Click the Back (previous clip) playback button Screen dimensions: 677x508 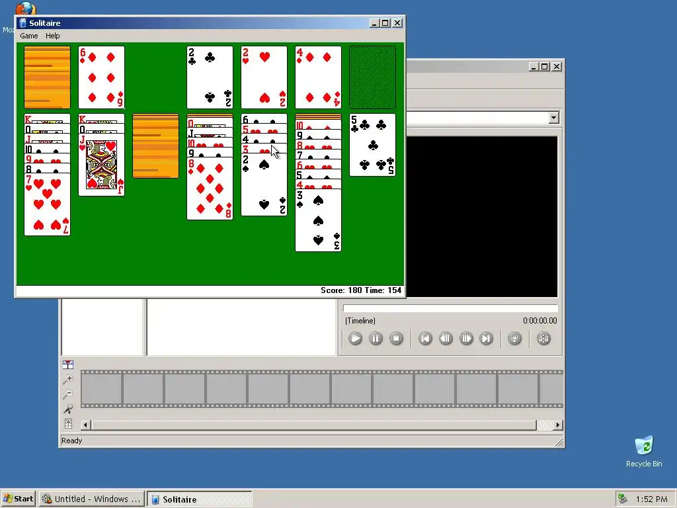click(x=425, y=338)
